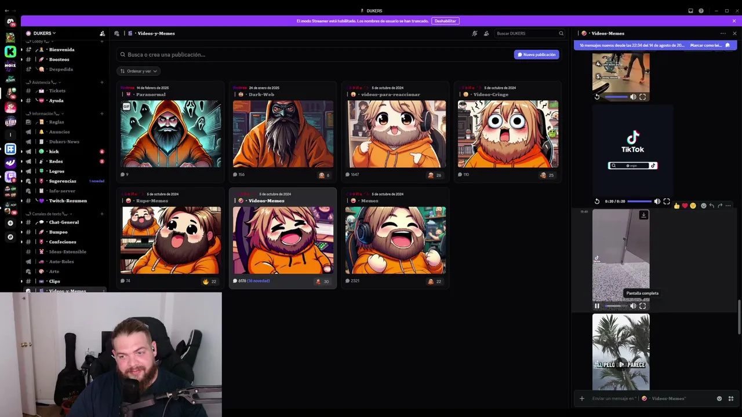Click Deshabilitar to disable Streamer mode

445,21
